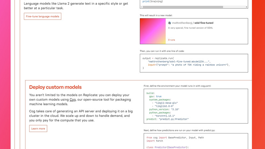This screenshot has height=149, width=265.
Task: Open the sdxl-fine-tuned model name link
Action: click(204, 23)
